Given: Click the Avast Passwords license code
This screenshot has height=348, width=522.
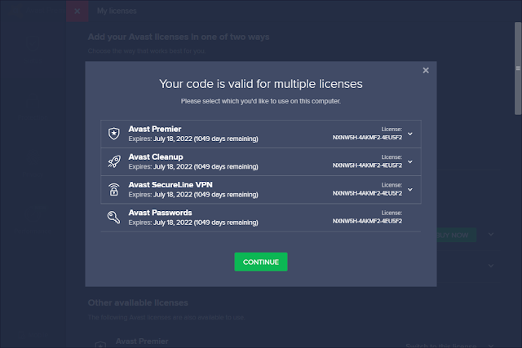Looking at the screenshot, I should coord(367,222).
